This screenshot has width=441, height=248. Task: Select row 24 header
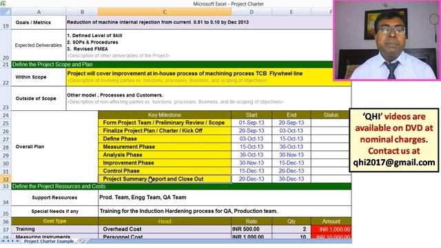[6, 115]
